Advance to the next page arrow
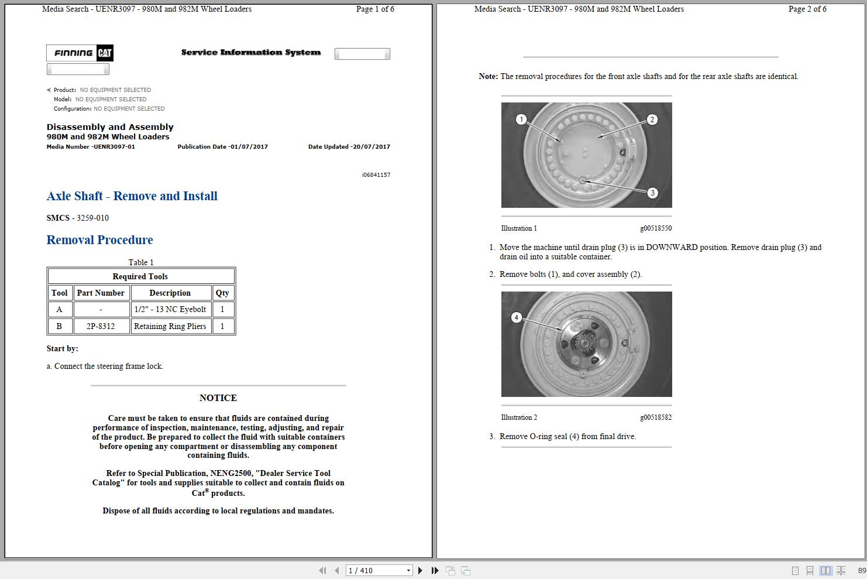 (x=420, y=570)
